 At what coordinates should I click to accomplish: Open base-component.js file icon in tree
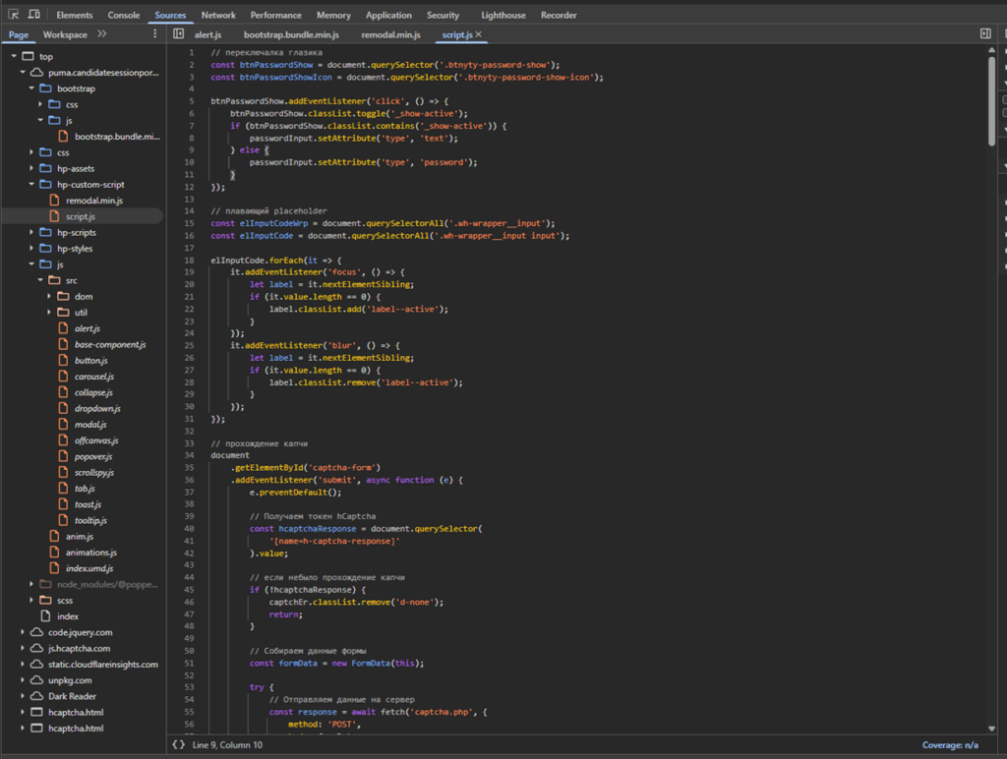63,344
